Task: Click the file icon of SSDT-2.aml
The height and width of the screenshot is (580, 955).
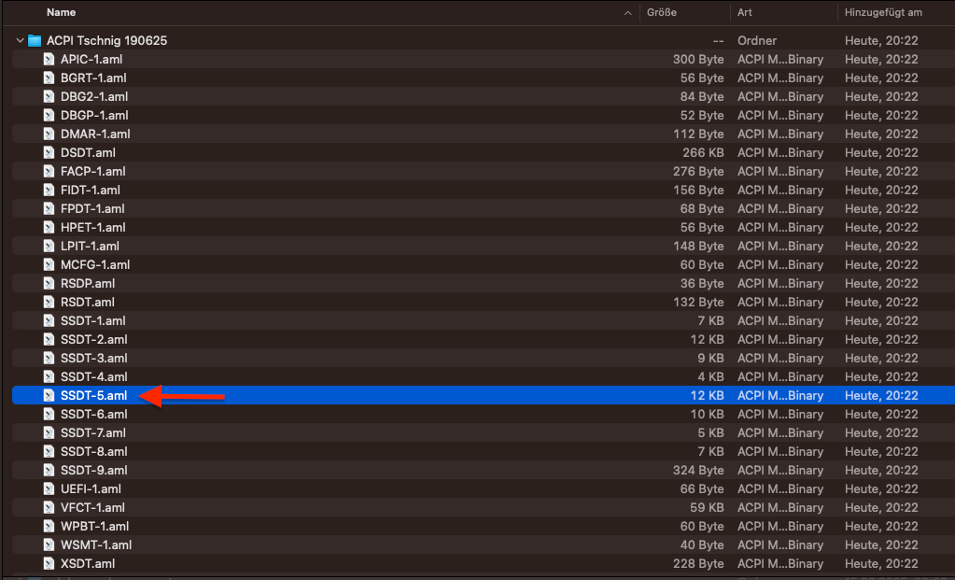Action: 49,339
